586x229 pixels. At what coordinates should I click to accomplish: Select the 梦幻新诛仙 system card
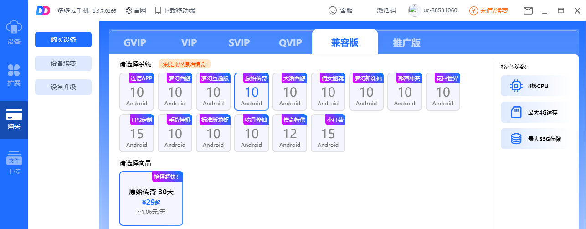tap(366, 92)
